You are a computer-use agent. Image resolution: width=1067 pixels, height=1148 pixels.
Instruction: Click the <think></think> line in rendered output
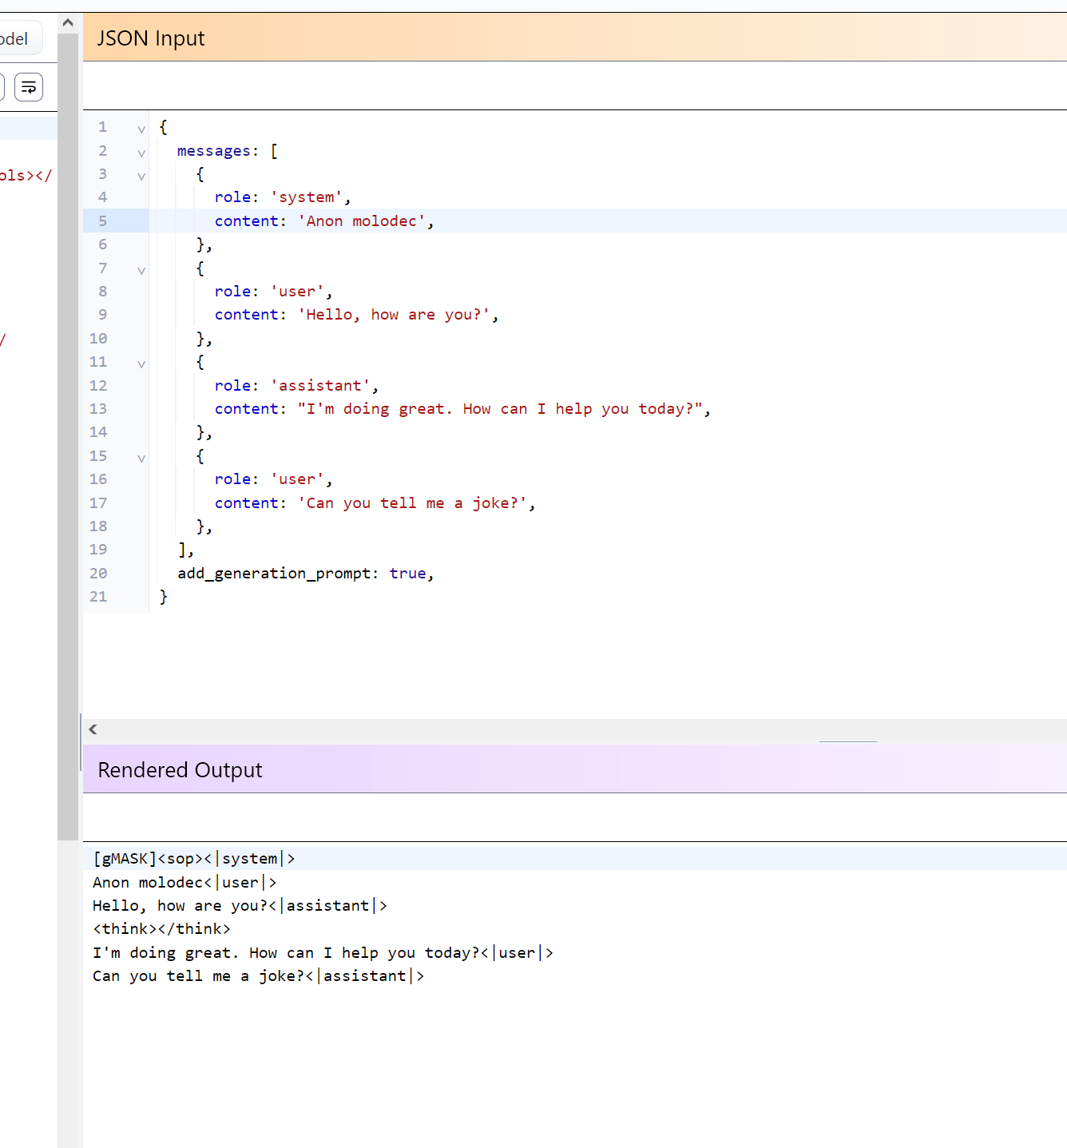(161, 929)
